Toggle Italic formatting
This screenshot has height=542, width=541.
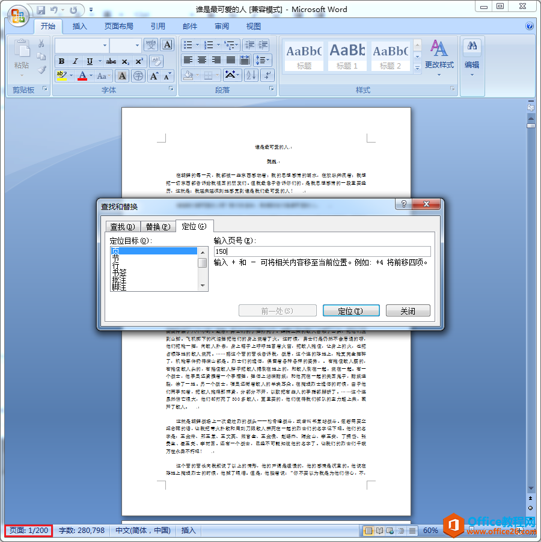tap(75, 61)
